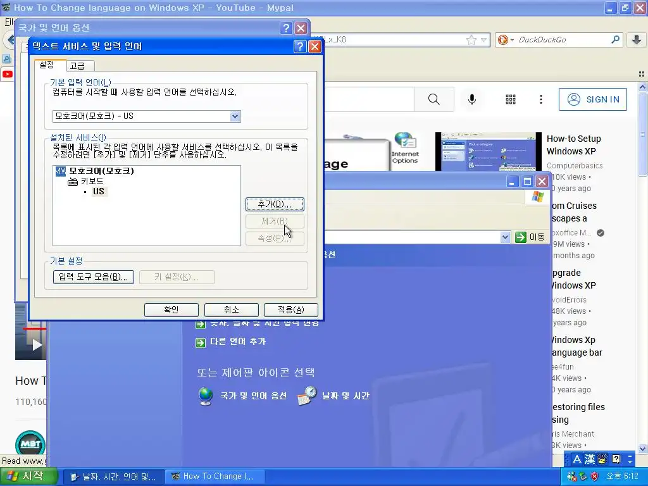Confirm with the 확인 button
Image resolution: width=648 pixels, height=486 pixels.
pyautogui.click(x=171, y=309)
